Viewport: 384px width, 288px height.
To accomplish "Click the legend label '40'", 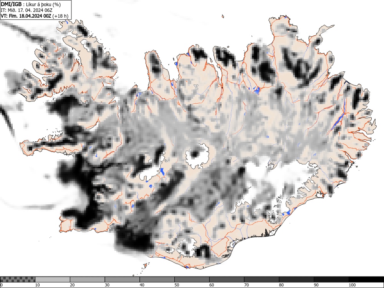I will [x=142, y=285].
